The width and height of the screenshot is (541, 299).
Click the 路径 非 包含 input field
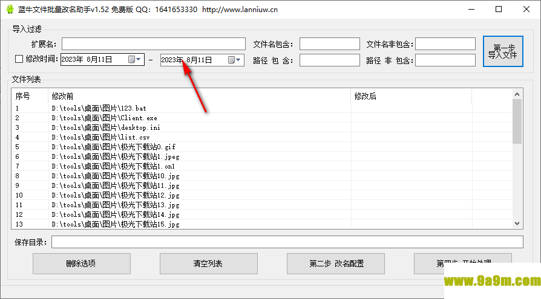point(445,60)
